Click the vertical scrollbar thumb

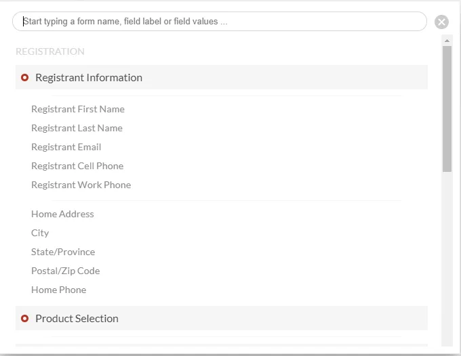coord(447,108)
